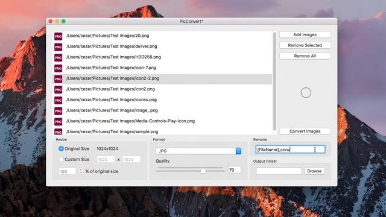Select the file path ending in iconss.png
The image size is (386, 217).
pos(112,99)
